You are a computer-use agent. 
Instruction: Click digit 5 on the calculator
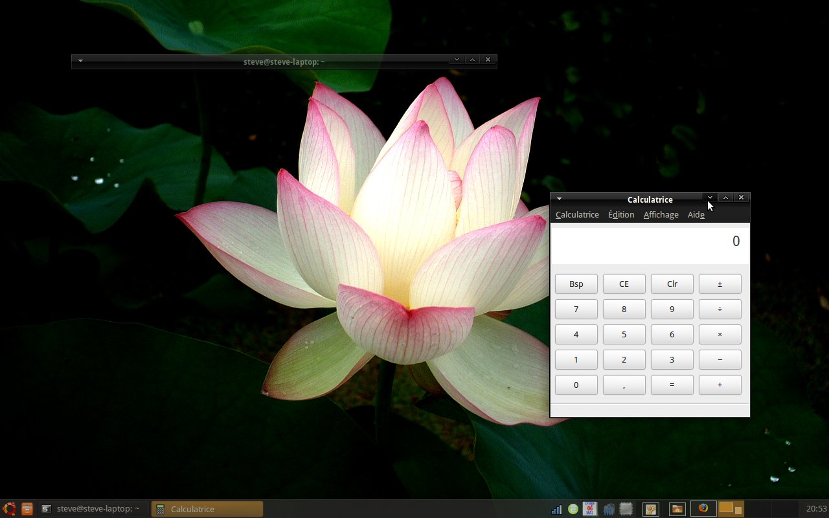(x=624, y=334)
